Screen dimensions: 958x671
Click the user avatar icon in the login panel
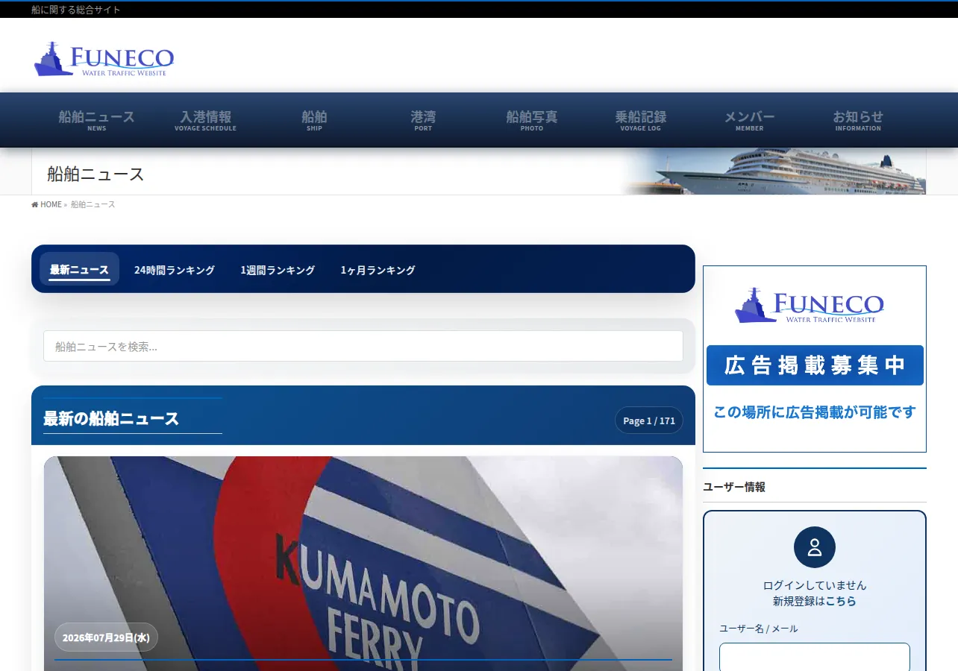(x=815, y=547)
